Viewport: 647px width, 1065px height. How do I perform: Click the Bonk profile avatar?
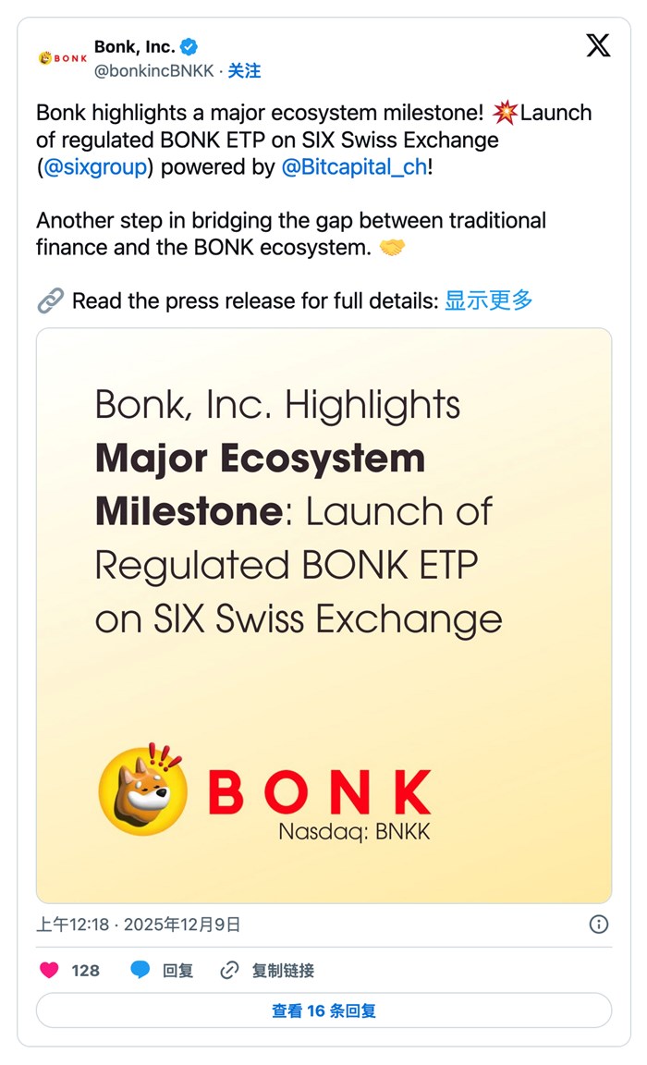point(63,57)
